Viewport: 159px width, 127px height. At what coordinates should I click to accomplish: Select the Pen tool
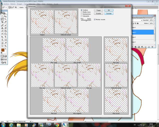[x=2, y=40]
